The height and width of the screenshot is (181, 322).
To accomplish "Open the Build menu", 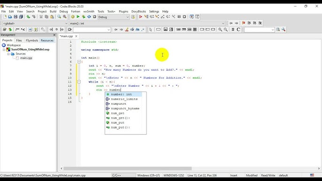I will [x=53, y=12].
